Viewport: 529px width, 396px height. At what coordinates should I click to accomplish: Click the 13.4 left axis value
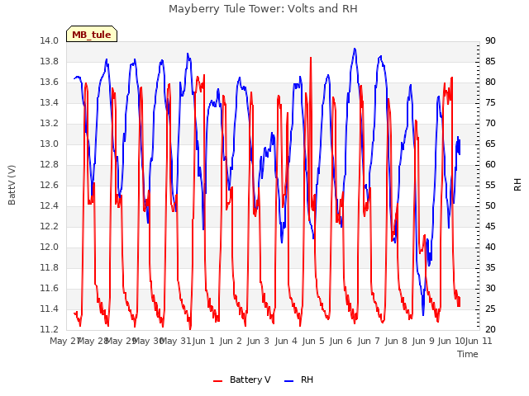click(50, 102)
